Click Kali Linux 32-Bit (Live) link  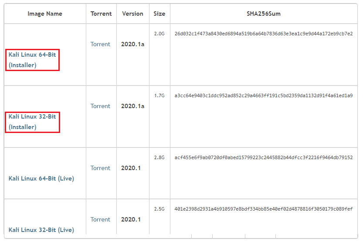41,230
